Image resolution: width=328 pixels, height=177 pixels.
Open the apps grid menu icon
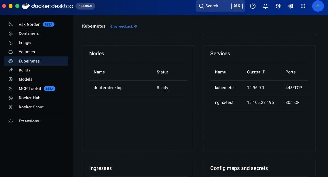[303, 6]
